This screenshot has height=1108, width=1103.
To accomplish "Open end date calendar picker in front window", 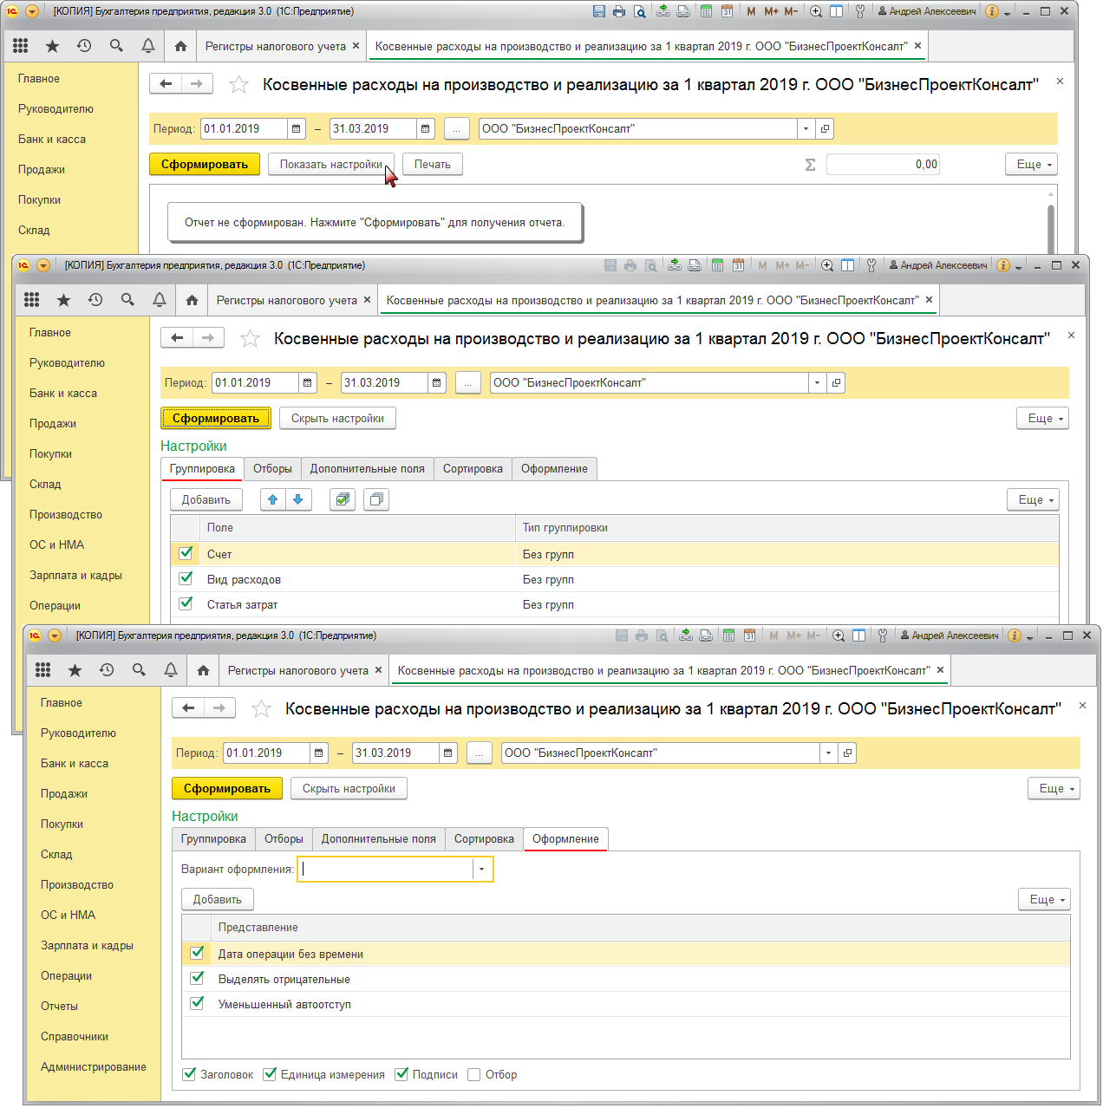I will coord(448,753).
